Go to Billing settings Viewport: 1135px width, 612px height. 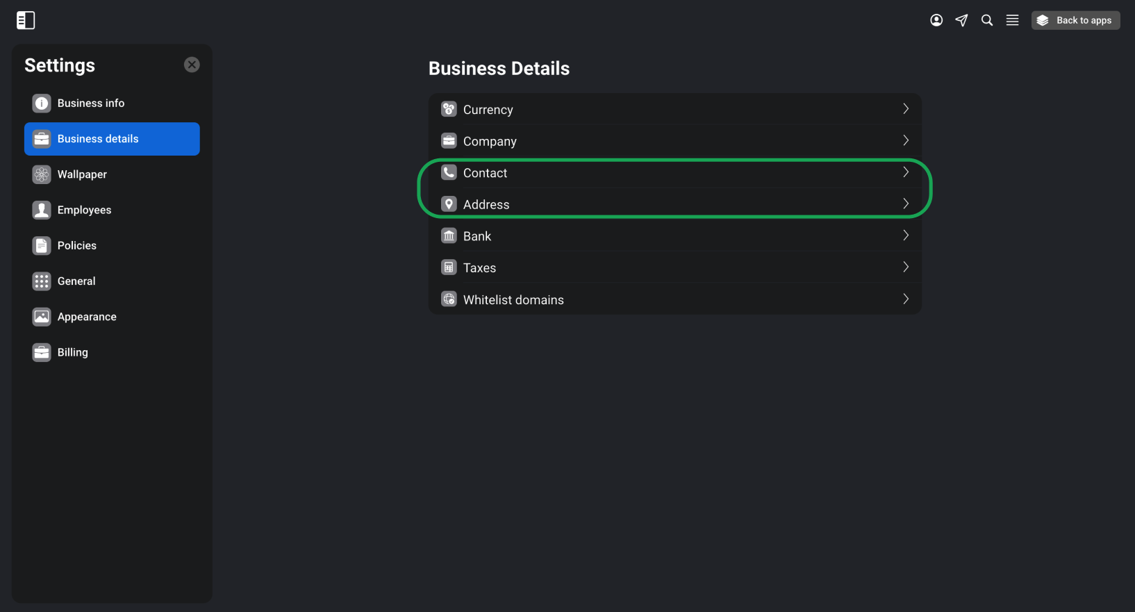click(x=112, y=352)
